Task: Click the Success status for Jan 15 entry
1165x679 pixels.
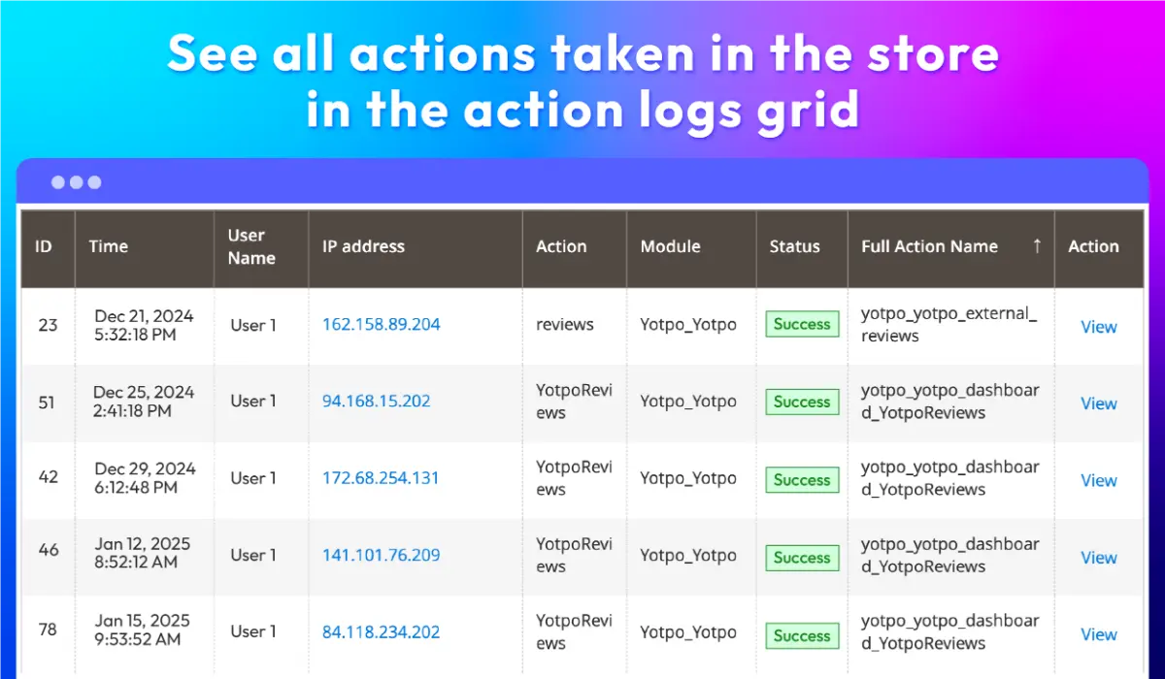Action: click(802, 635)
